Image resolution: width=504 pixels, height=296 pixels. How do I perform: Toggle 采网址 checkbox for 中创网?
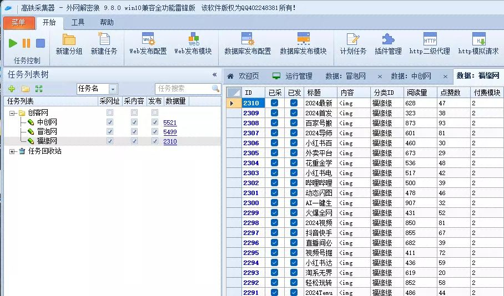(110, 123)
